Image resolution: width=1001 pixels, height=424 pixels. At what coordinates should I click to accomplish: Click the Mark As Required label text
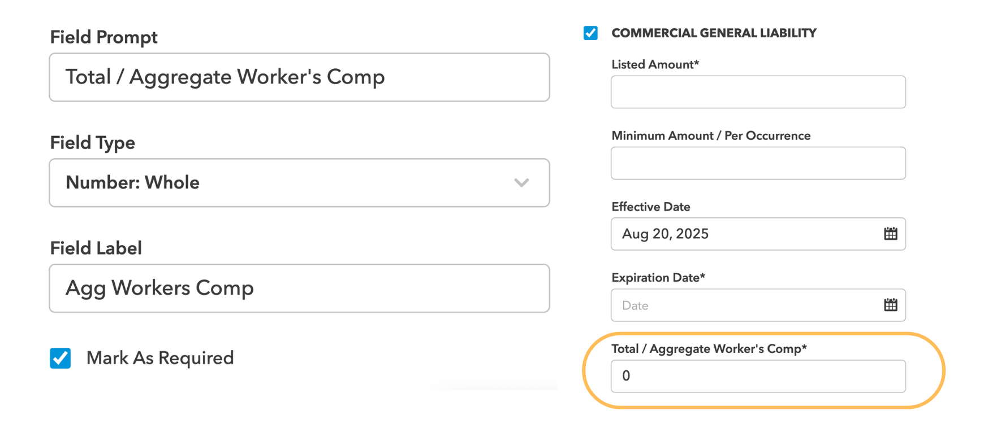(x=159, y=357)
